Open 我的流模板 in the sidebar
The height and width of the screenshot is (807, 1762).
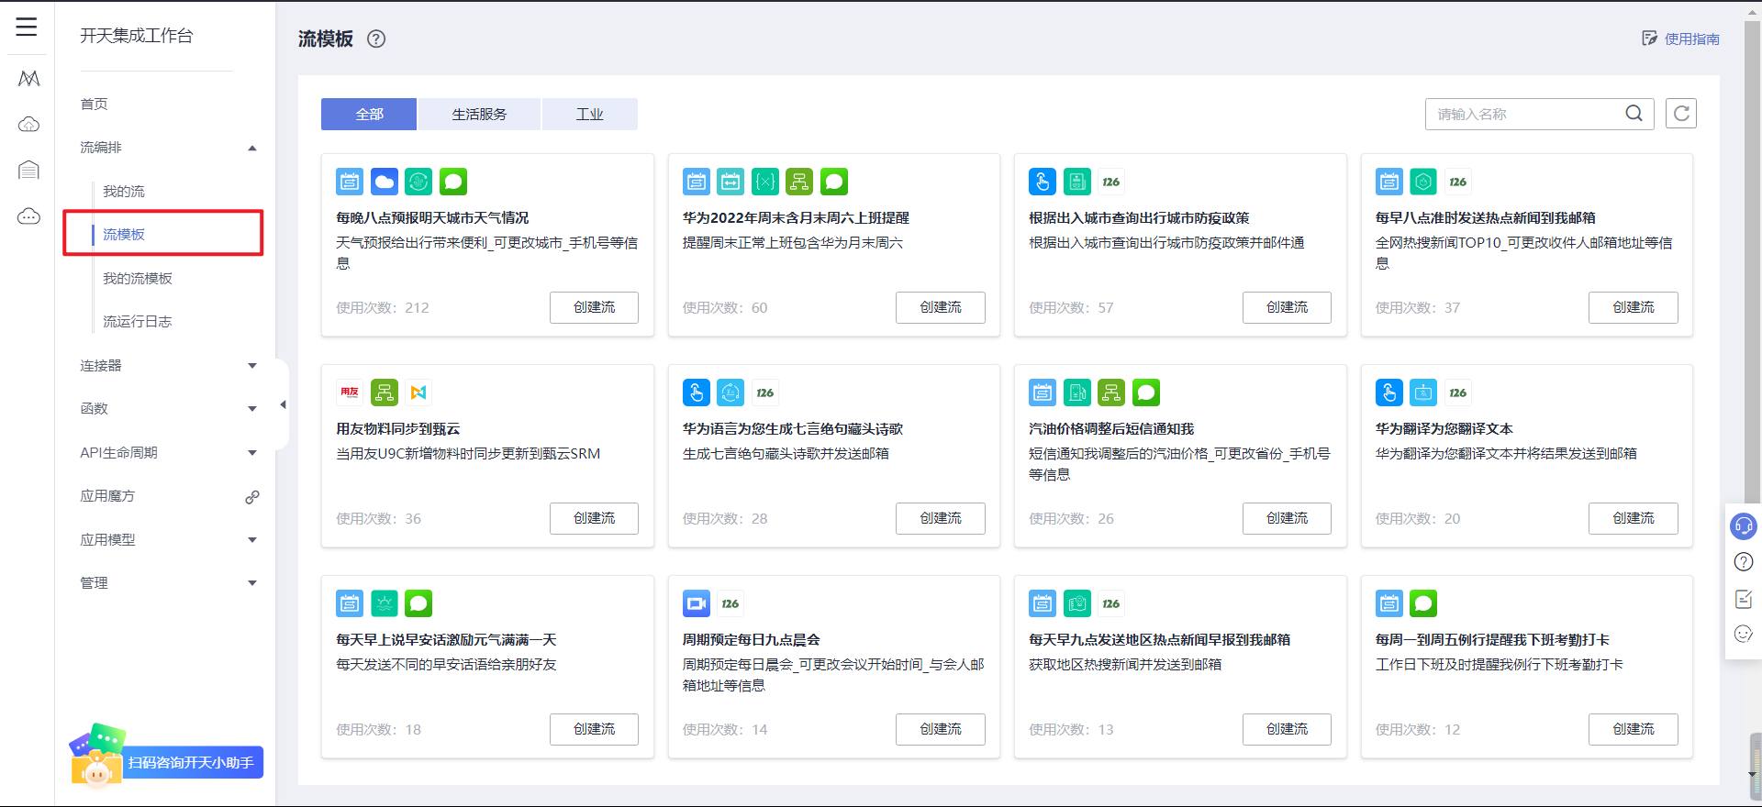coord(138,279)
